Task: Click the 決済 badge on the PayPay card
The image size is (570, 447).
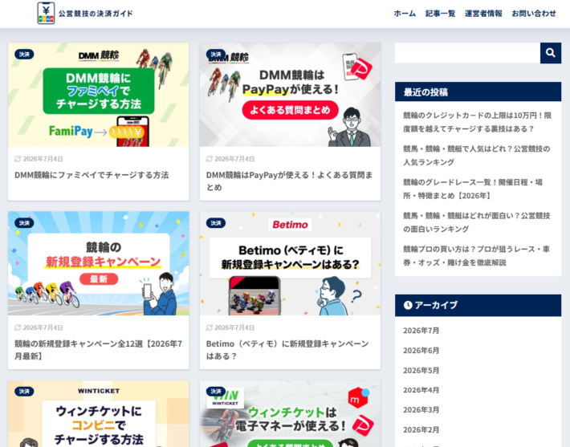Action: click(x=216, y=54)
